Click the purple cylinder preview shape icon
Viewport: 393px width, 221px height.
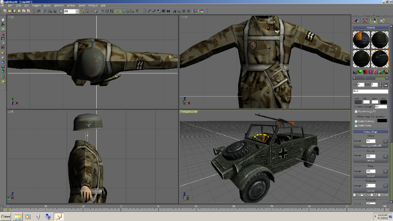pos(371,71)
